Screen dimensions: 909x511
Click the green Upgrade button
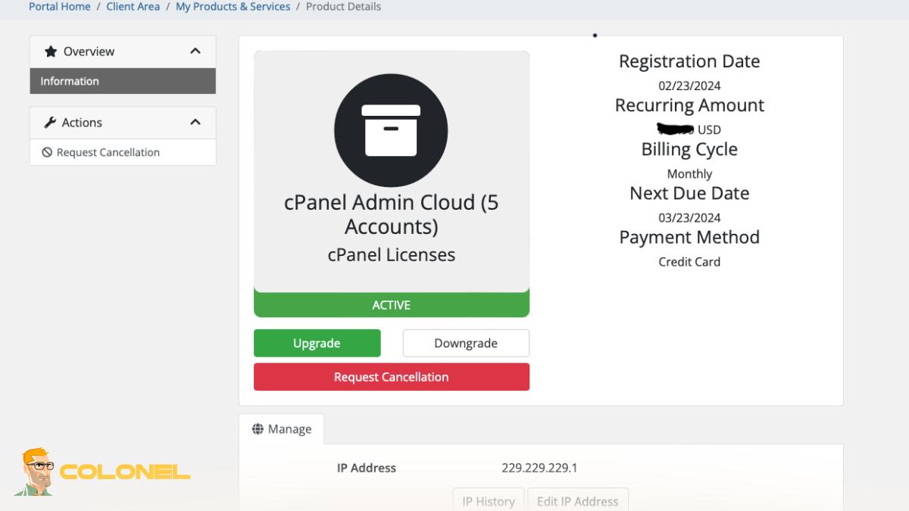click(317, 343)
